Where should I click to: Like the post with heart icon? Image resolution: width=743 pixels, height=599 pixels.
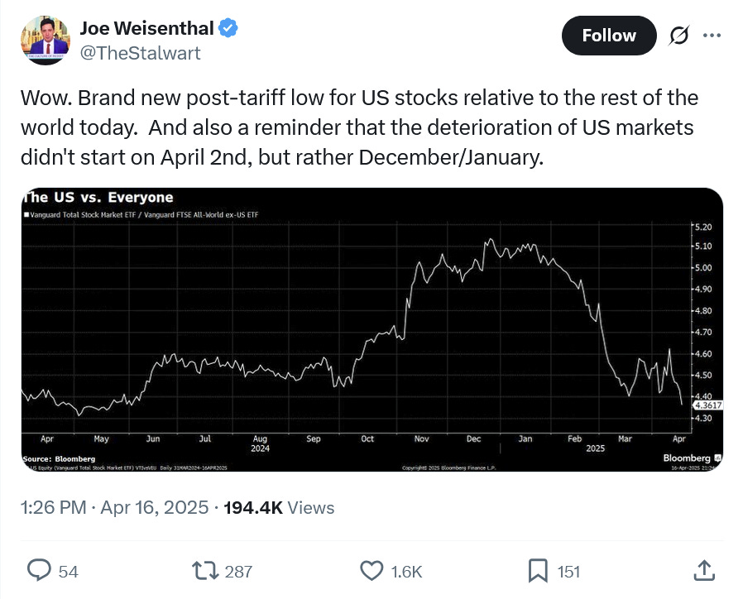[372, 571]
